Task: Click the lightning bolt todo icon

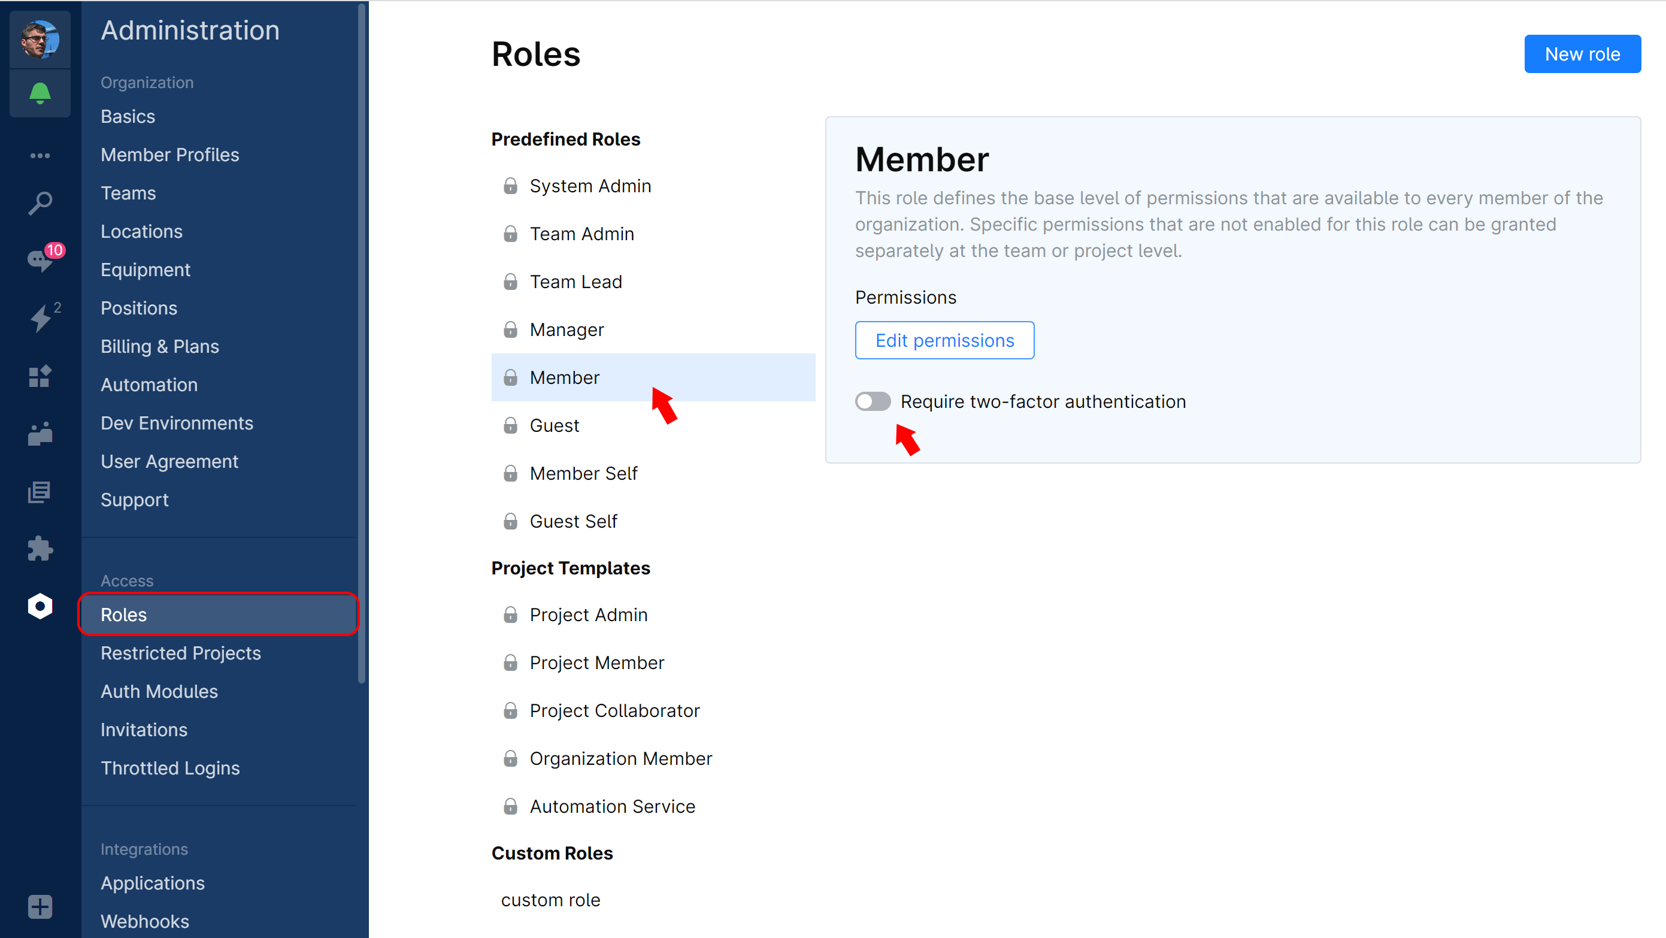Action: point(40,317)
